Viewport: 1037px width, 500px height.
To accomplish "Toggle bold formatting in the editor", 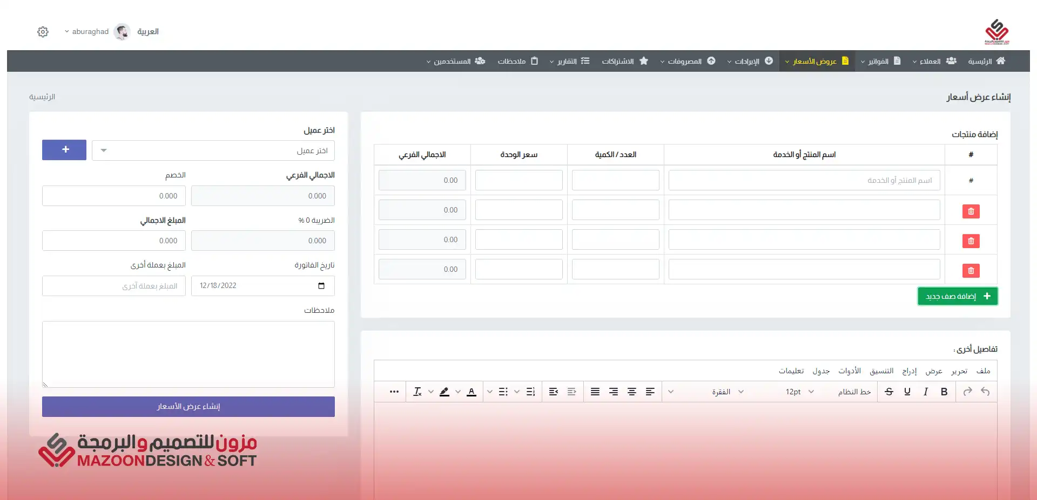I will pyautogui.click(x=944, y=392).
